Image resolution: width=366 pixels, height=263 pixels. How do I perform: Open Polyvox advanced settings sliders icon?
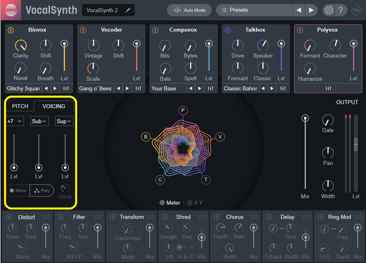[x=327, y=88]
